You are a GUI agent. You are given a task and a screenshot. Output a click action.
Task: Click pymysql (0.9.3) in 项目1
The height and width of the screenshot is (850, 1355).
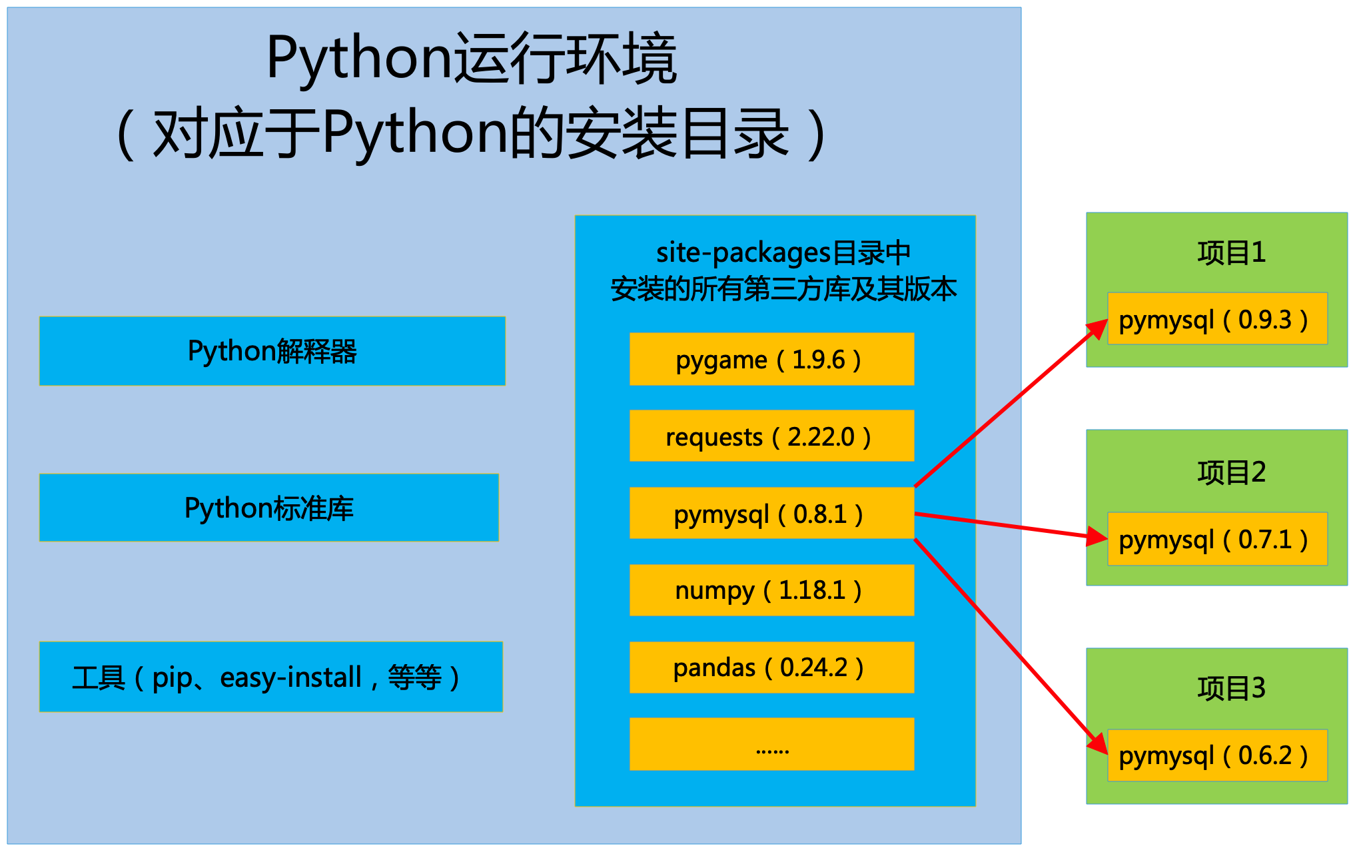pos(1216,319)
